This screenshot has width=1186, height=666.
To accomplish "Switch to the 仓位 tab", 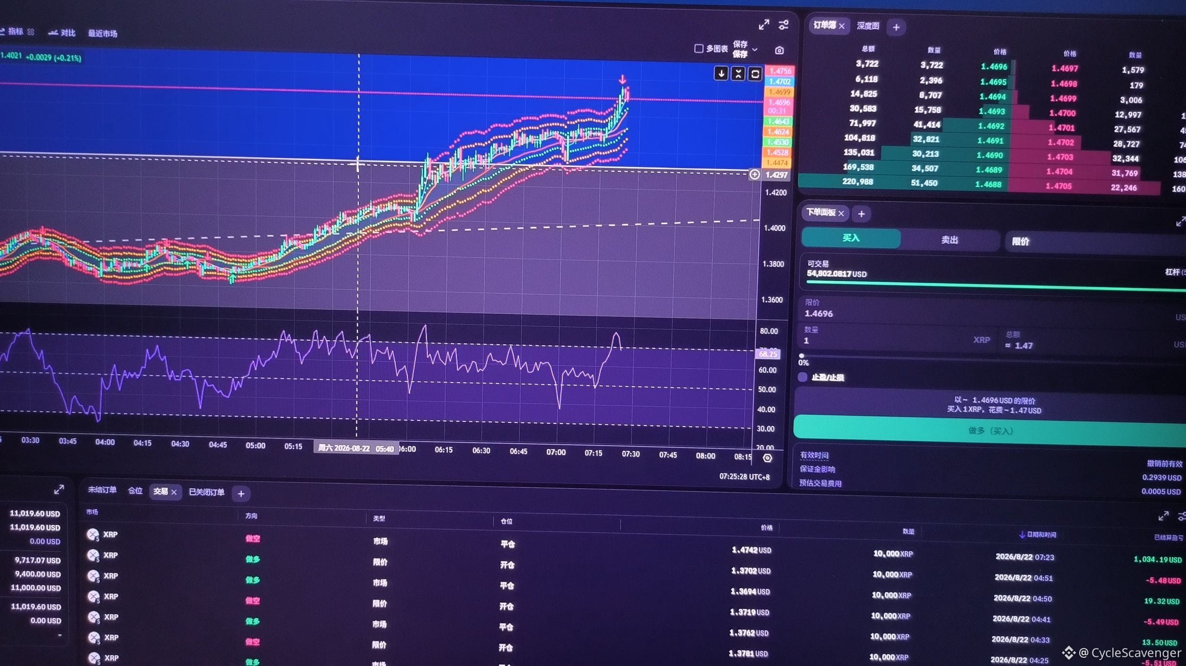I will pyautogui.click(x=135, y=491).
